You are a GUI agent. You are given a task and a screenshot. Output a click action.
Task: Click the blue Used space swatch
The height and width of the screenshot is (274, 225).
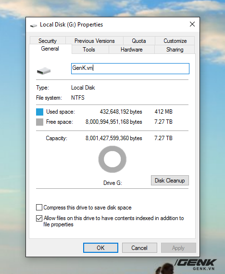tap(39, 112)
